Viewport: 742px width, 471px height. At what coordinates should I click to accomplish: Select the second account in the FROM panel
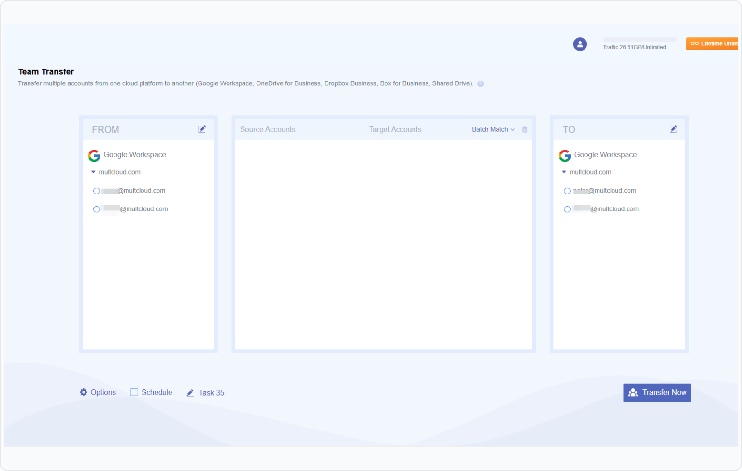(97, 209)
